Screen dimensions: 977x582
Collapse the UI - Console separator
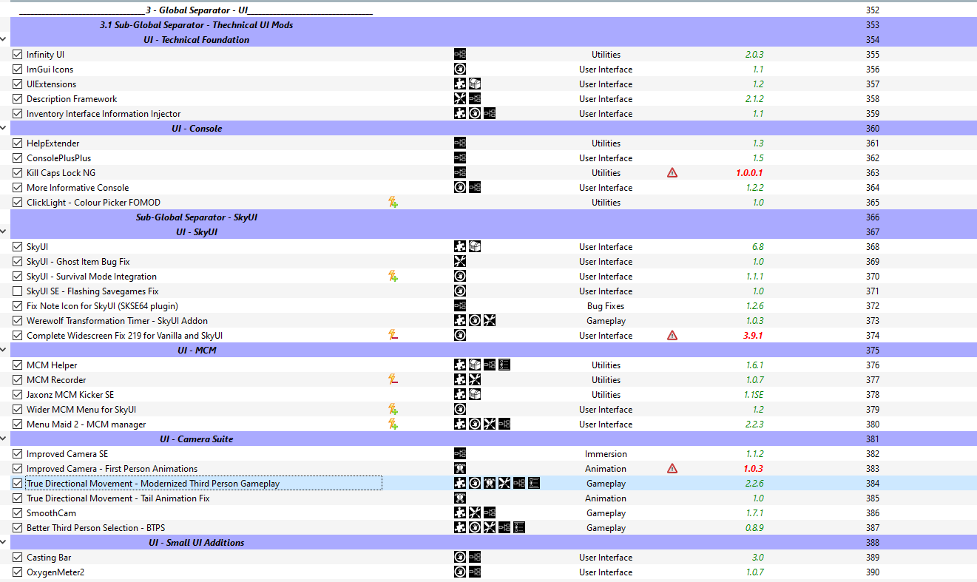click(x=4, y=129)
